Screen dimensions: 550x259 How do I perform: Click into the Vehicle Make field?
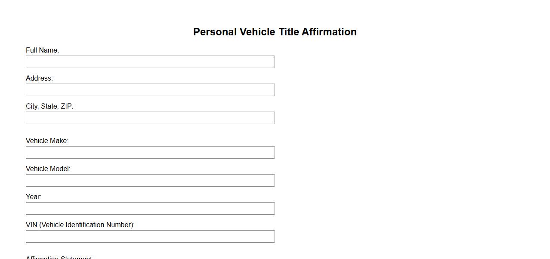tap(150, 152)
